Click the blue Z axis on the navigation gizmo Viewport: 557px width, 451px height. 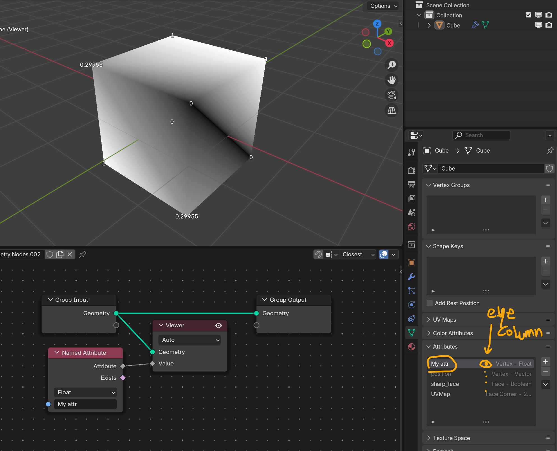377,24
